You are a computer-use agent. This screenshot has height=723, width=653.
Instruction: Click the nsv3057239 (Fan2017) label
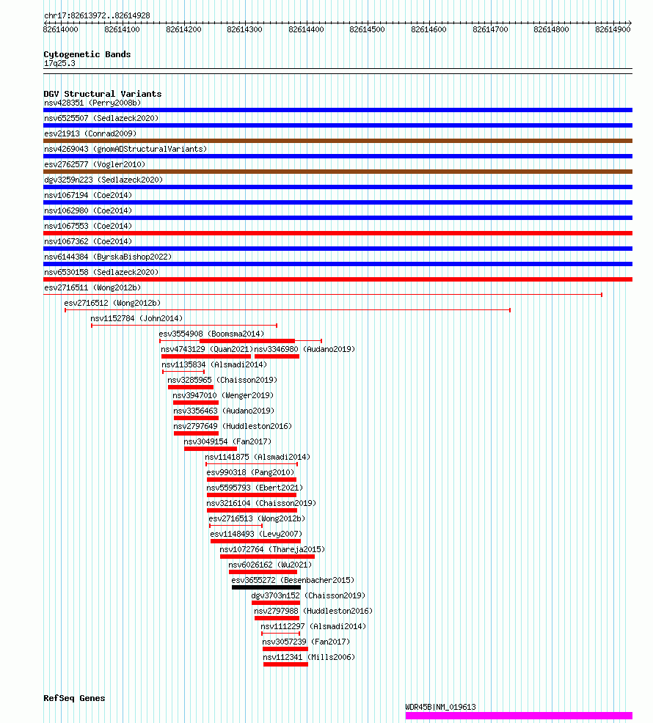tap(306, 642)
